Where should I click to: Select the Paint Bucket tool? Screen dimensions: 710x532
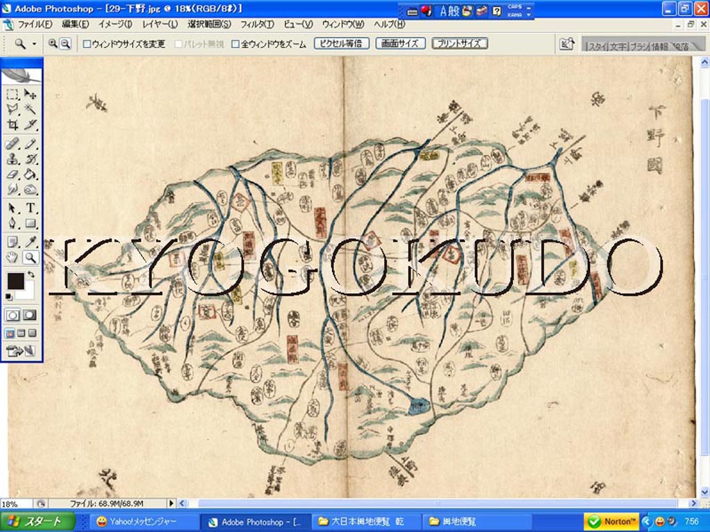pyautogui.click(x=30, y=174)
